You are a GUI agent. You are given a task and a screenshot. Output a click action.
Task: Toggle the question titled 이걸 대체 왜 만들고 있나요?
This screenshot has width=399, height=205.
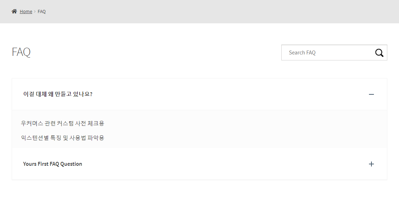pos(58,94)
